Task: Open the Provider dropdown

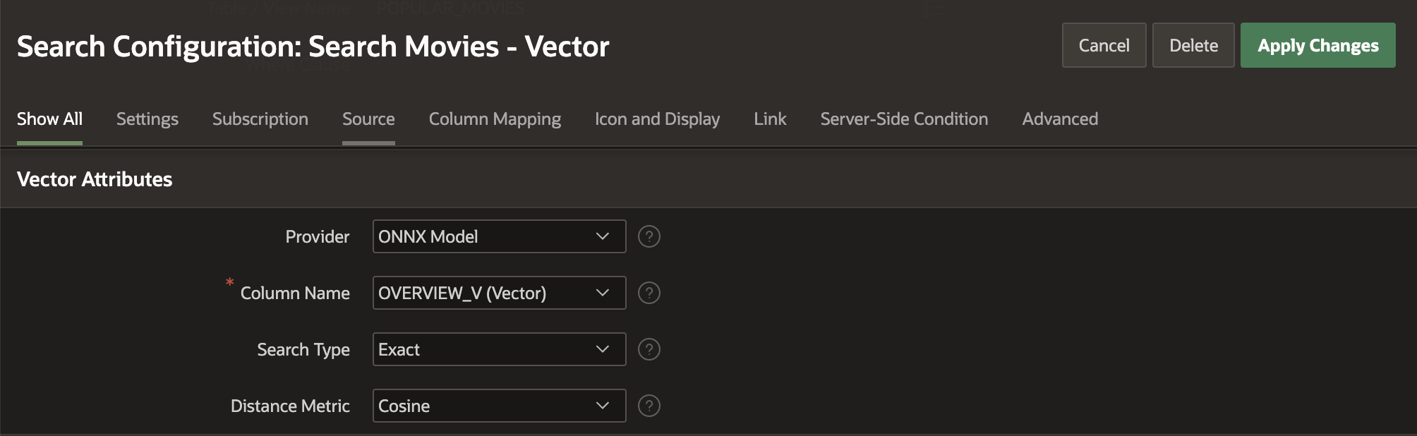Action: (x=499, y=236)
